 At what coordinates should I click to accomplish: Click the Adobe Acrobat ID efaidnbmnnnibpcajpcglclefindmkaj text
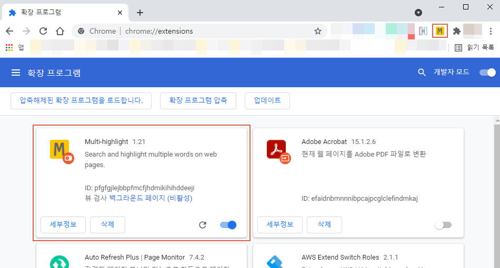[x=359, y=198]
